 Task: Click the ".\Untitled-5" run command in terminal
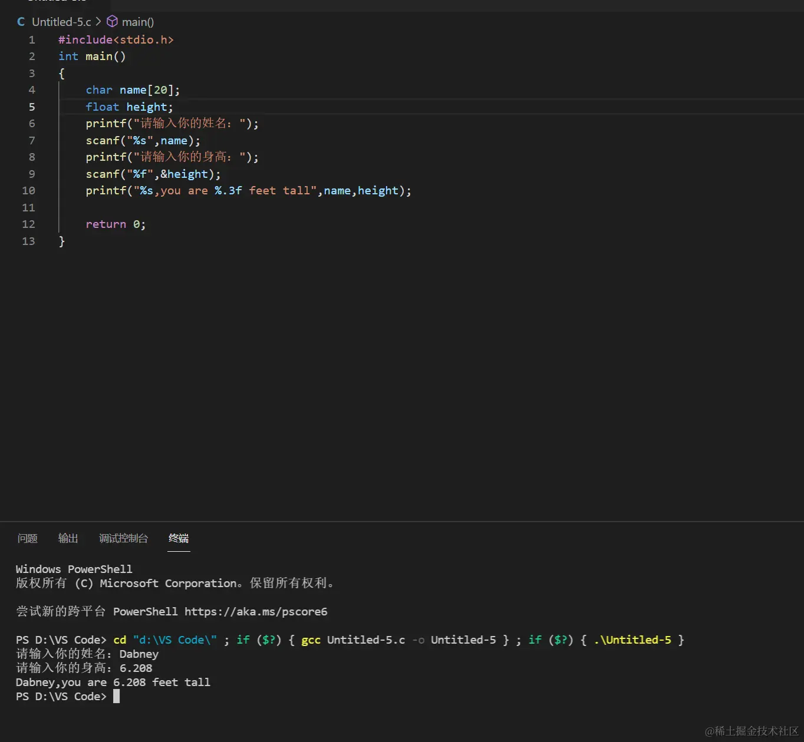click(632, 640)
